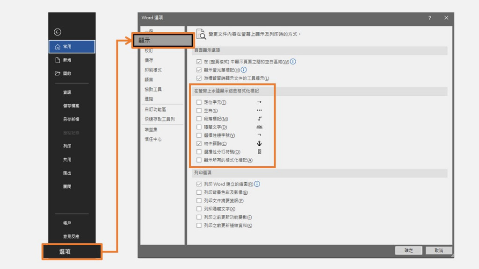Open 共用 in backstage menu
Image resolution: width=479 pixels, height=269 pixels.
[67, 160]
